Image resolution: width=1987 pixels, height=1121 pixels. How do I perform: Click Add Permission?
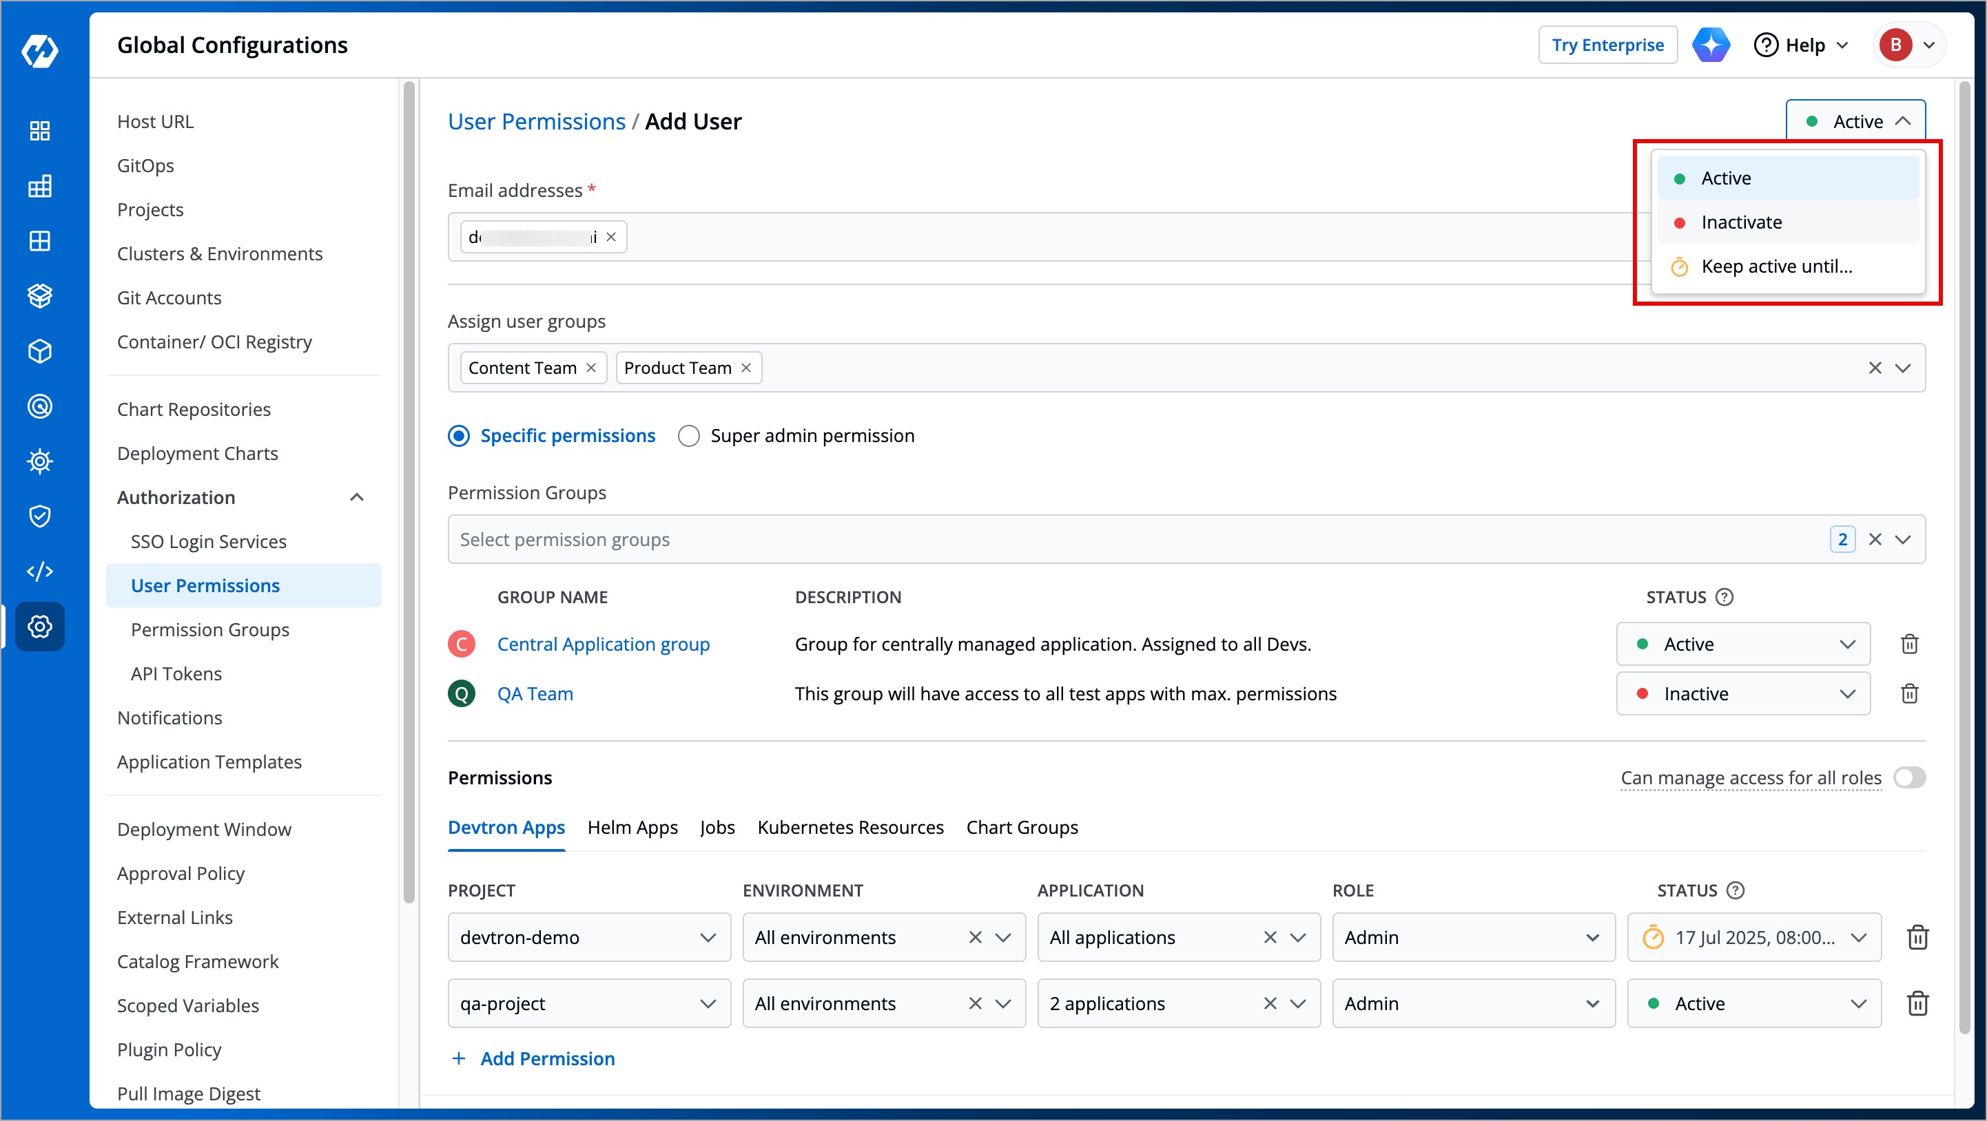click(533, 1058)
